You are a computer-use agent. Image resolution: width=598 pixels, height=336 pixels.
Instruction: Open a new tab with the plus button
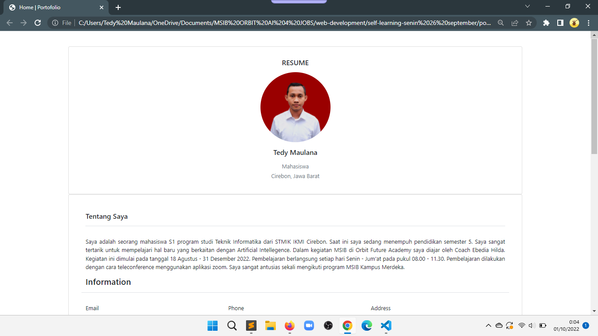(118, 7)
